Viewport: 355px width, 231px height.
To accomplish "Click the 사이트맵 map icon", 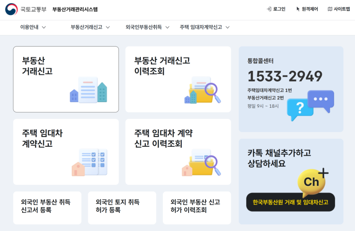I will (330, 9).
